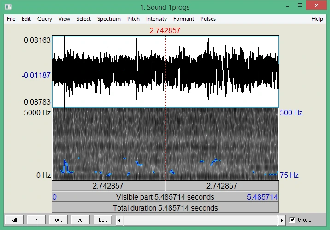Zoom out with the 'out' button
This screenshot has height=230, width=330.
pos(58,220)
